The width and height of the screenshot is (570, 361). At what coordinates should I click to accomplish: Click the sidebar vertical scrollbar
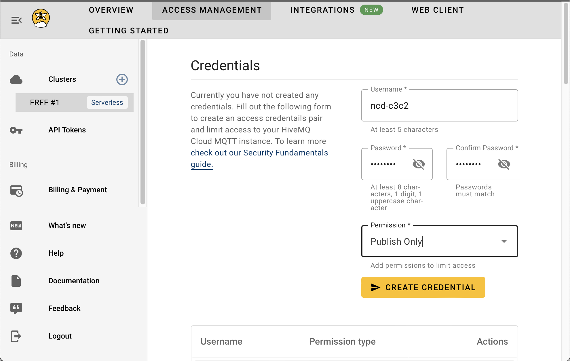143,122
